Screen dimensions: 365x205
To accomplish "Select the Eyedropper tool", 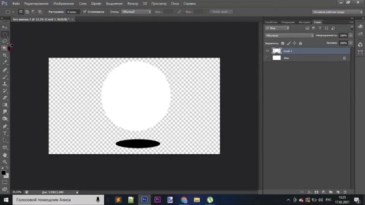I will click(x=5, y=62).
